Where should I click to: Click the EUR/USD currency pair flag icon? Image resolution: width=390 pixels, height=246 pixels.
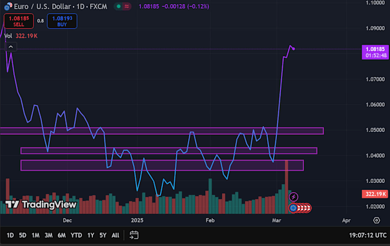click(x=8, y=6)
